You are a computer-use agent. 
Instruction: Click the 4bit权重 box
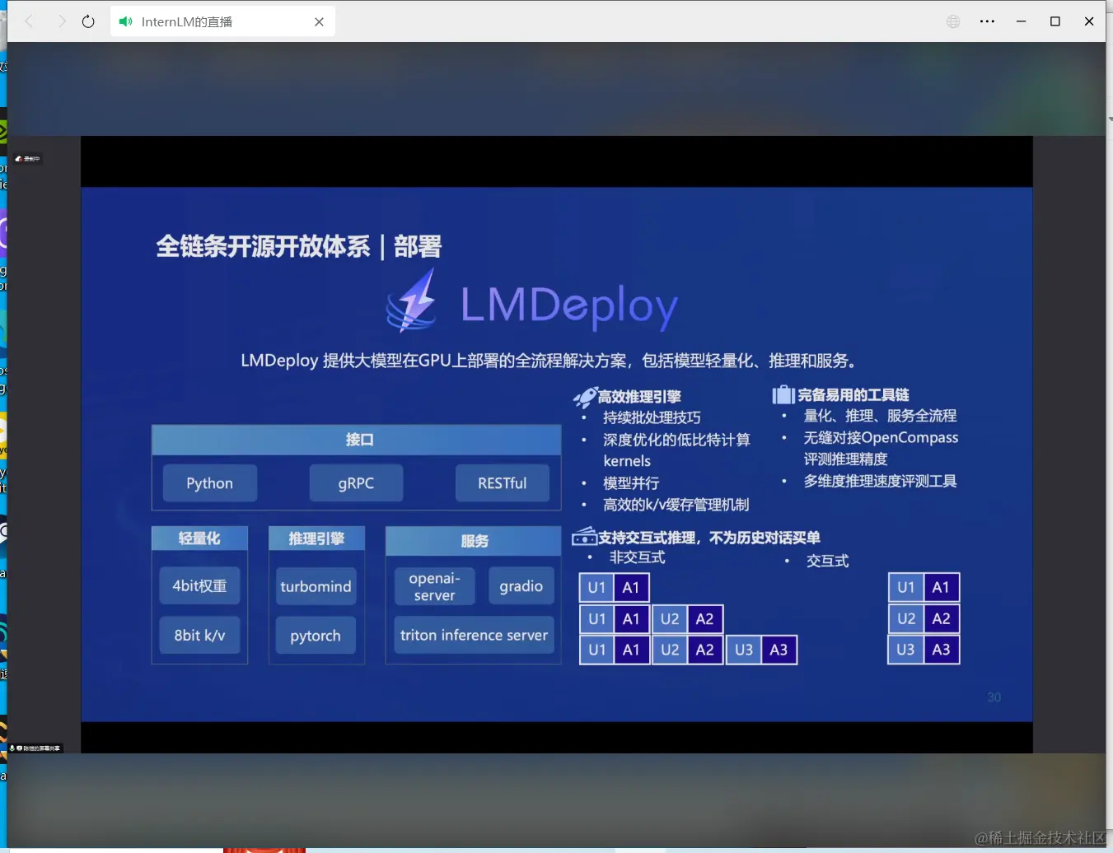[199, 585]
